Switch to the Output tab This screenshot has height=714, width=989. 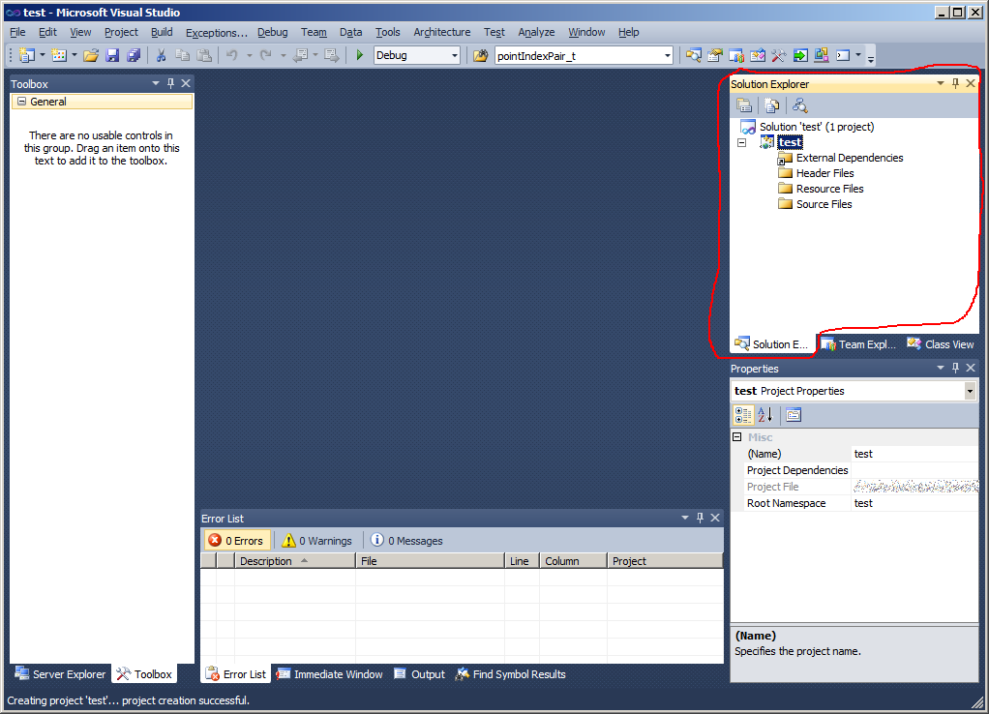[419, 674]
